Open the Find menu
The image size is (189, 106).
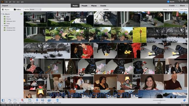point(14,2)
